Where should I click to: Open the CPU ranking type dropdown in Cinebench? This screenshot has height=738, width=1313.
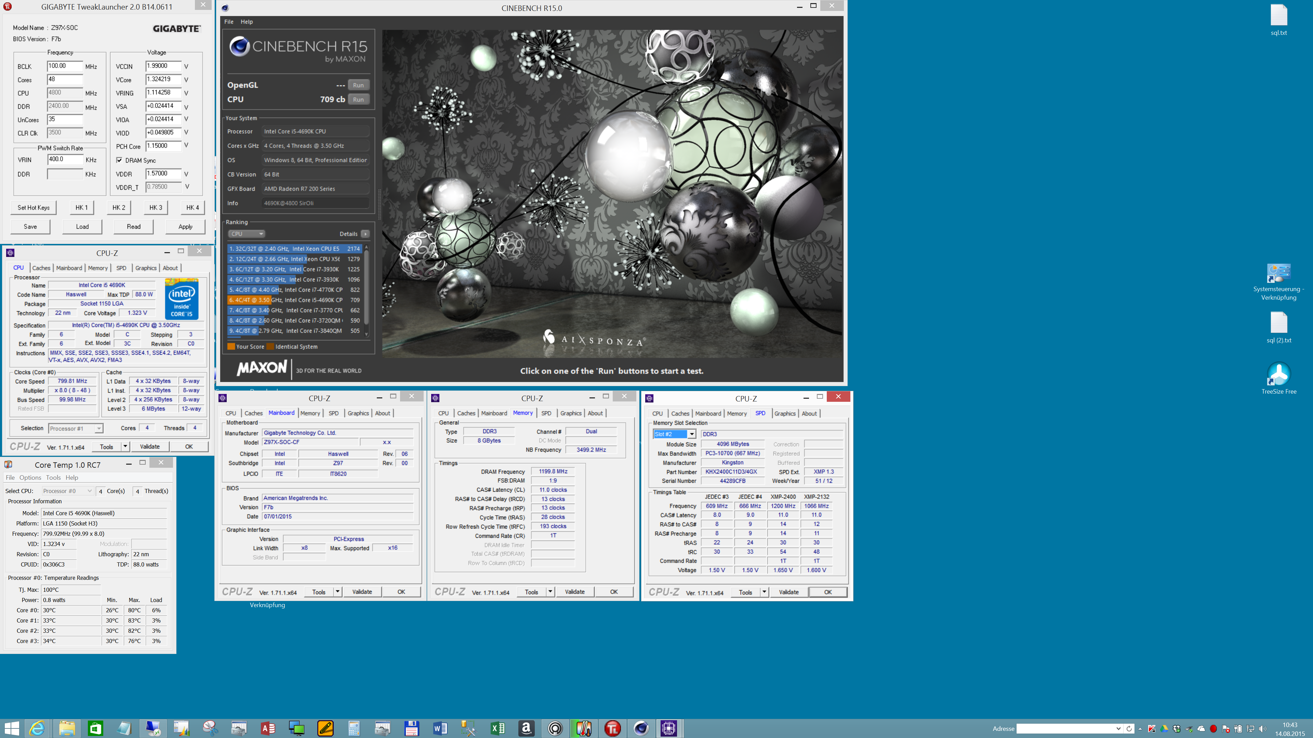[x=246, y=234]
